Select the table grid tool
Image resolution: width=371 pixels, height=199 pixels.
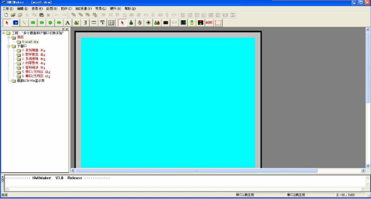[x=111, y=22]
